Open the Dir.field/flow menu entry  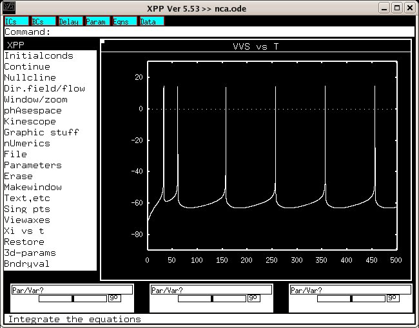[44, 88]
